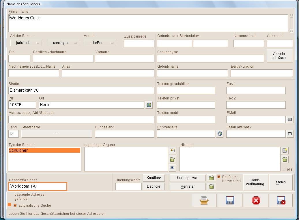Image resolution: width=299 pixels, height=220 pixels.
Task: Click the Firmenname scrollbar
Action: 291,23
